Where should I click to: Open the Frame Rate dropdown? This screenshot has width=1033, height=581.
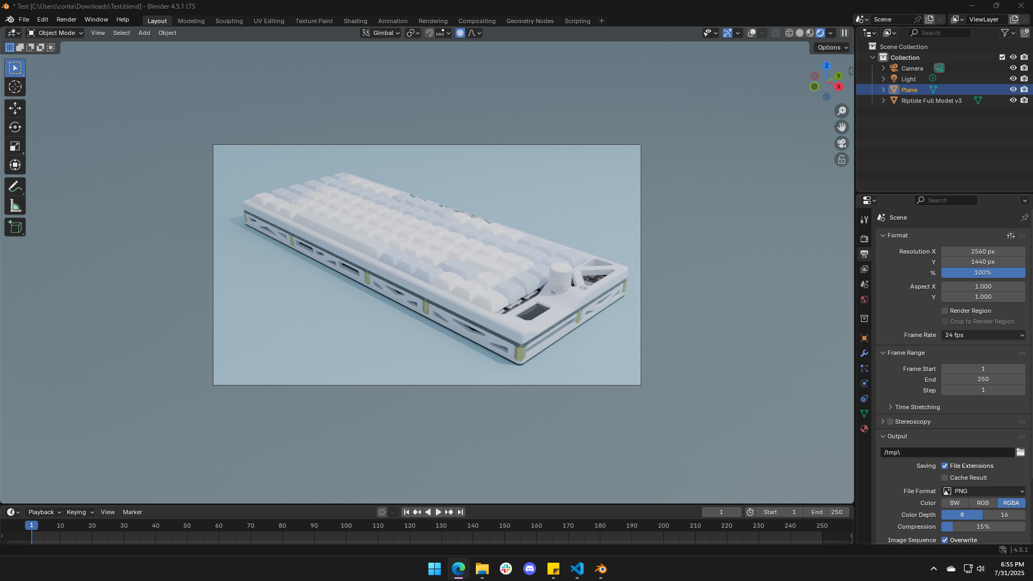click(x=983, y=335)
